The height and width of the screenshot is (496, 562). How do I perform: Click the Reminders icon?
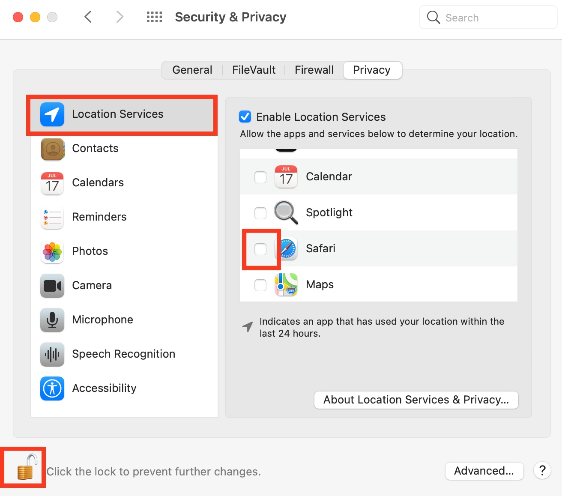[51, 217]
